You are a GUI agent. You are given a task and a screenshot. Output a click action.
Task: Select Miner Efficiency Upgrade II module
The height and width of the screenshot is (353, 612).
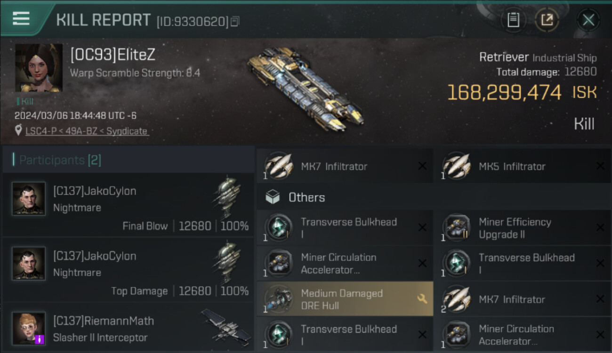[x=523, y=228]
